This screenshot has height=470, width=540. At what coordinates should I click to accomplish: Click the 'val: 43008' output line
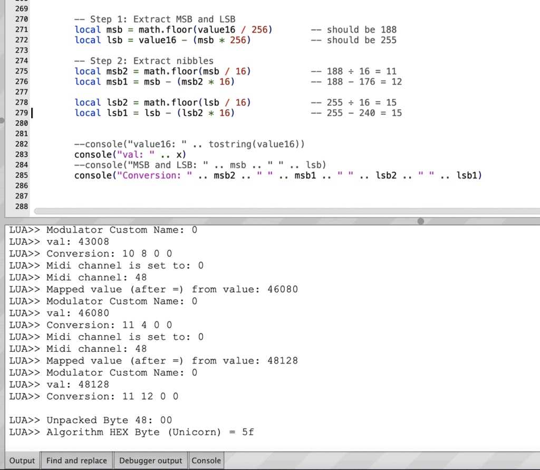click(x=78, y=242)
